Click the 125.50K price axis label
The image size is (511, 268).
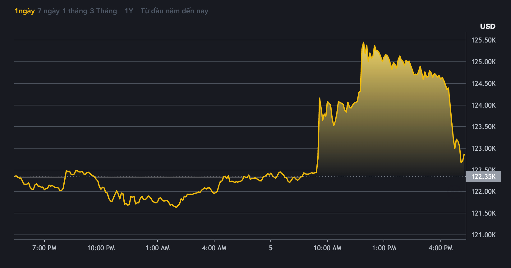click(483, 40)
